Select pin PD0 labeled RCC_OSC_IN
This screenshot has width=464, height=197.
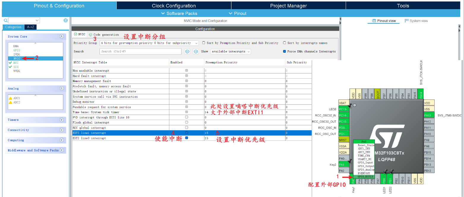click(344, 128)
